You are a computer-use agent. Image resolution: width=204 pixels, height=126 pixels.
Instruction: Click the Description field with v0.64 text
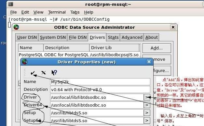[x=100, y=89]
